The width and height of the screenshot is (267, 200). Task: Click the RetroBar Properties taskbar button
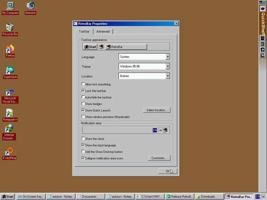coord(239,197)
